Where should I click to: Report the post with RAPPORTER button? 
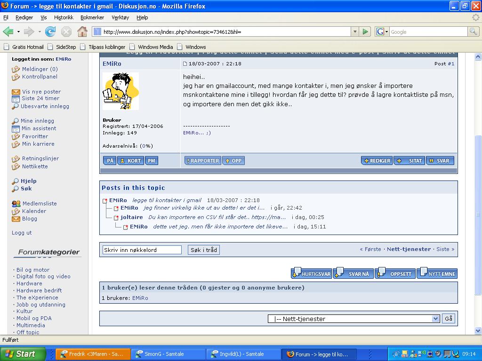(x=202, y=161)
